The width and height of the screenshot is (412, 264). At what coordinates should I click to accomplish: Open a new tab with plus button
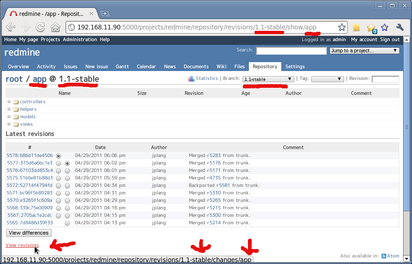click(x=105, y=14)
